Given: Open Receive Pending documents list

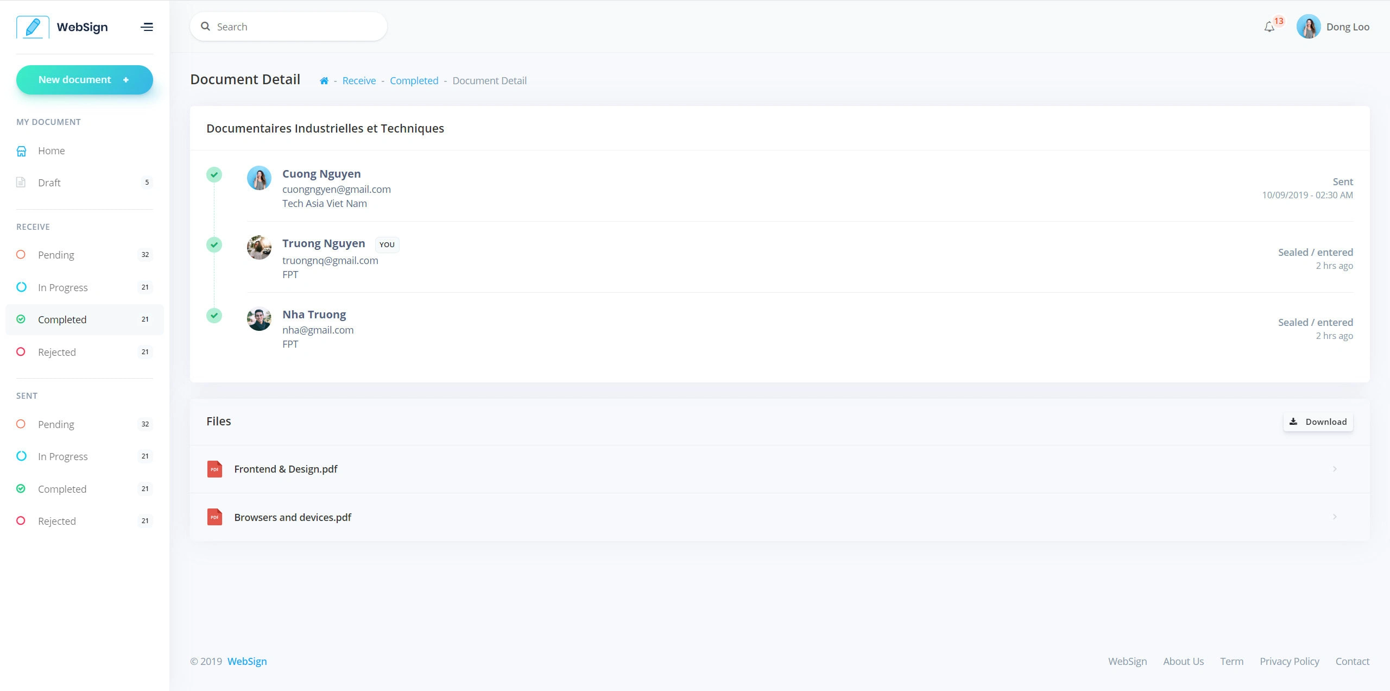Looking at the screenshot, I should [x=56, y=255].
